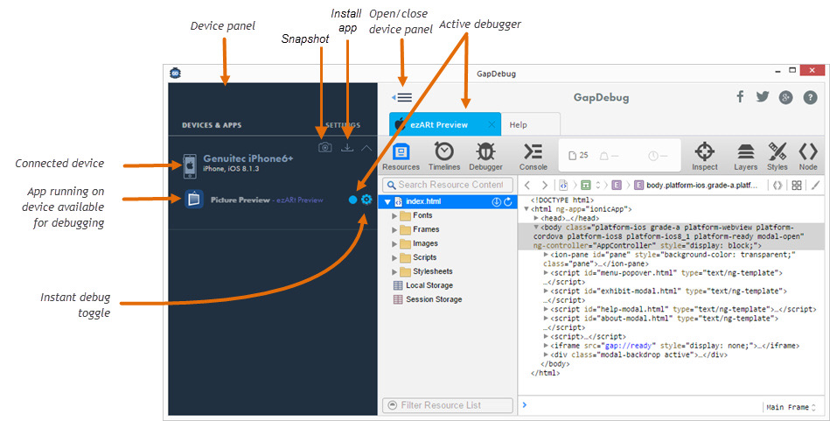Collapse the Genuitec iPhone6+ device section
The width and height of the screenshot is (830, 421).
pyautogui.click(x=366, y=148)
